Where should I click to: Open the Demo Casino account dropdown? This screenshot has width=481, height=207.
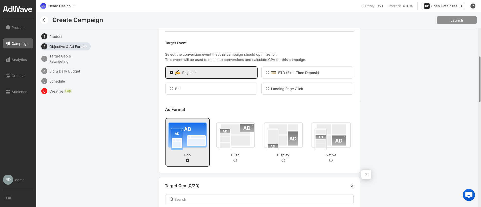click(58, 6)
